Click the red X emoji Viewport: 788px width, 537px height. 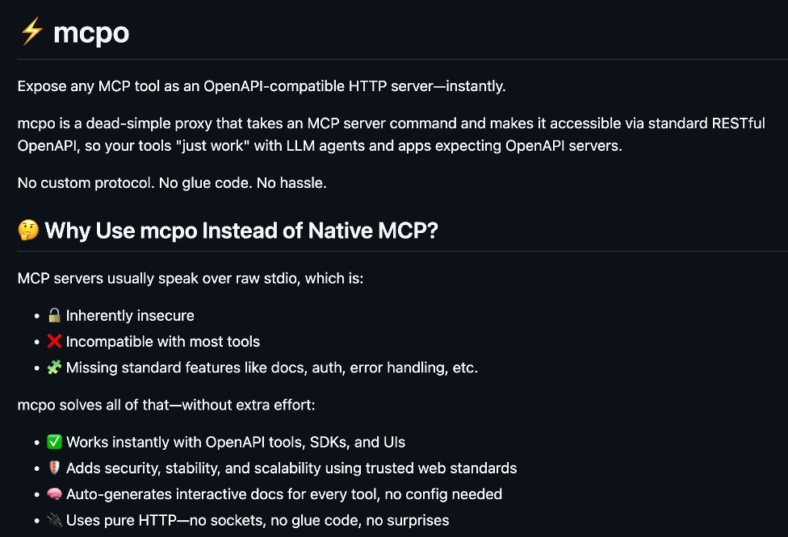coord(55,341)
